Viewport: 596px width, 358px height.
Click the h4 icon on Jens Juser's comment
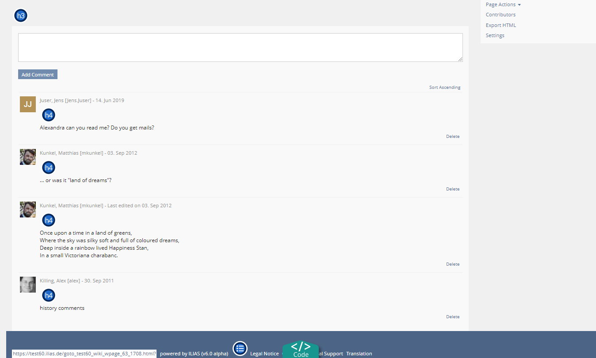point(48,114)
